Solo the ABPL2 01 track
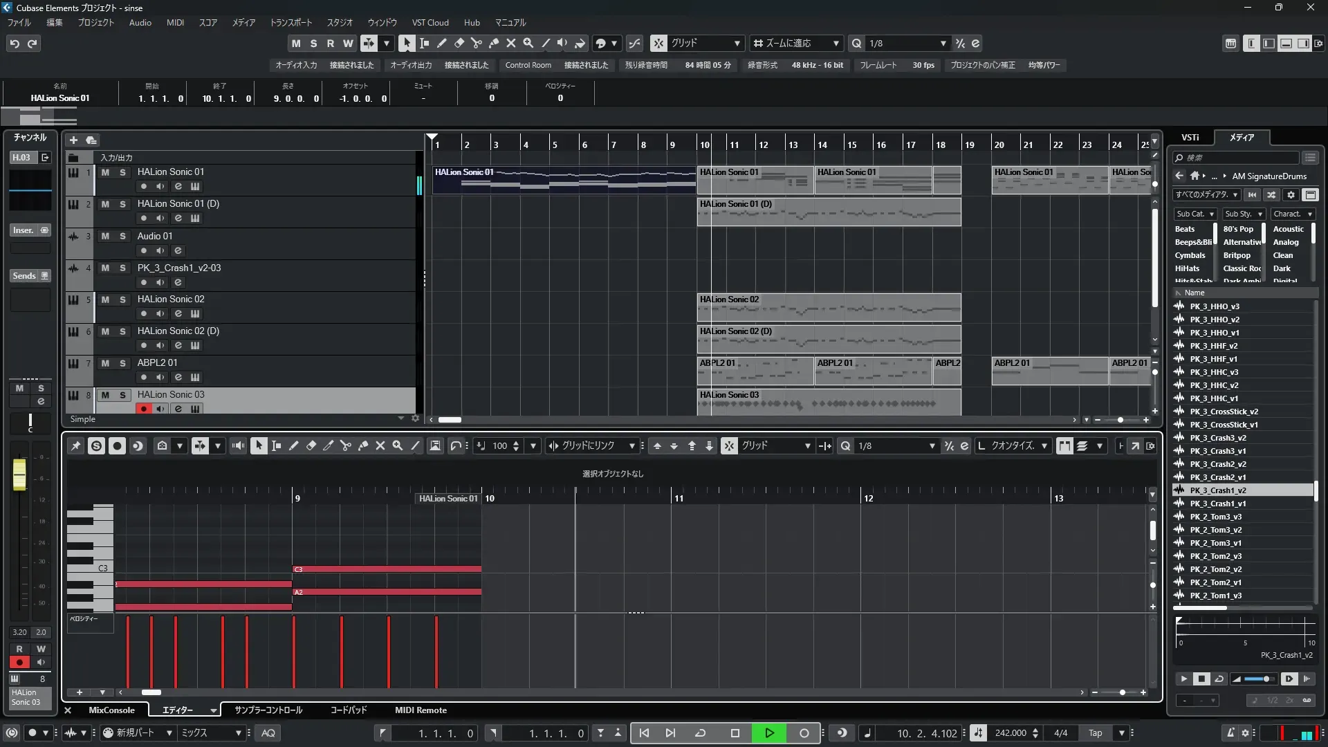The image size is (1328, 747). [122, 363]
